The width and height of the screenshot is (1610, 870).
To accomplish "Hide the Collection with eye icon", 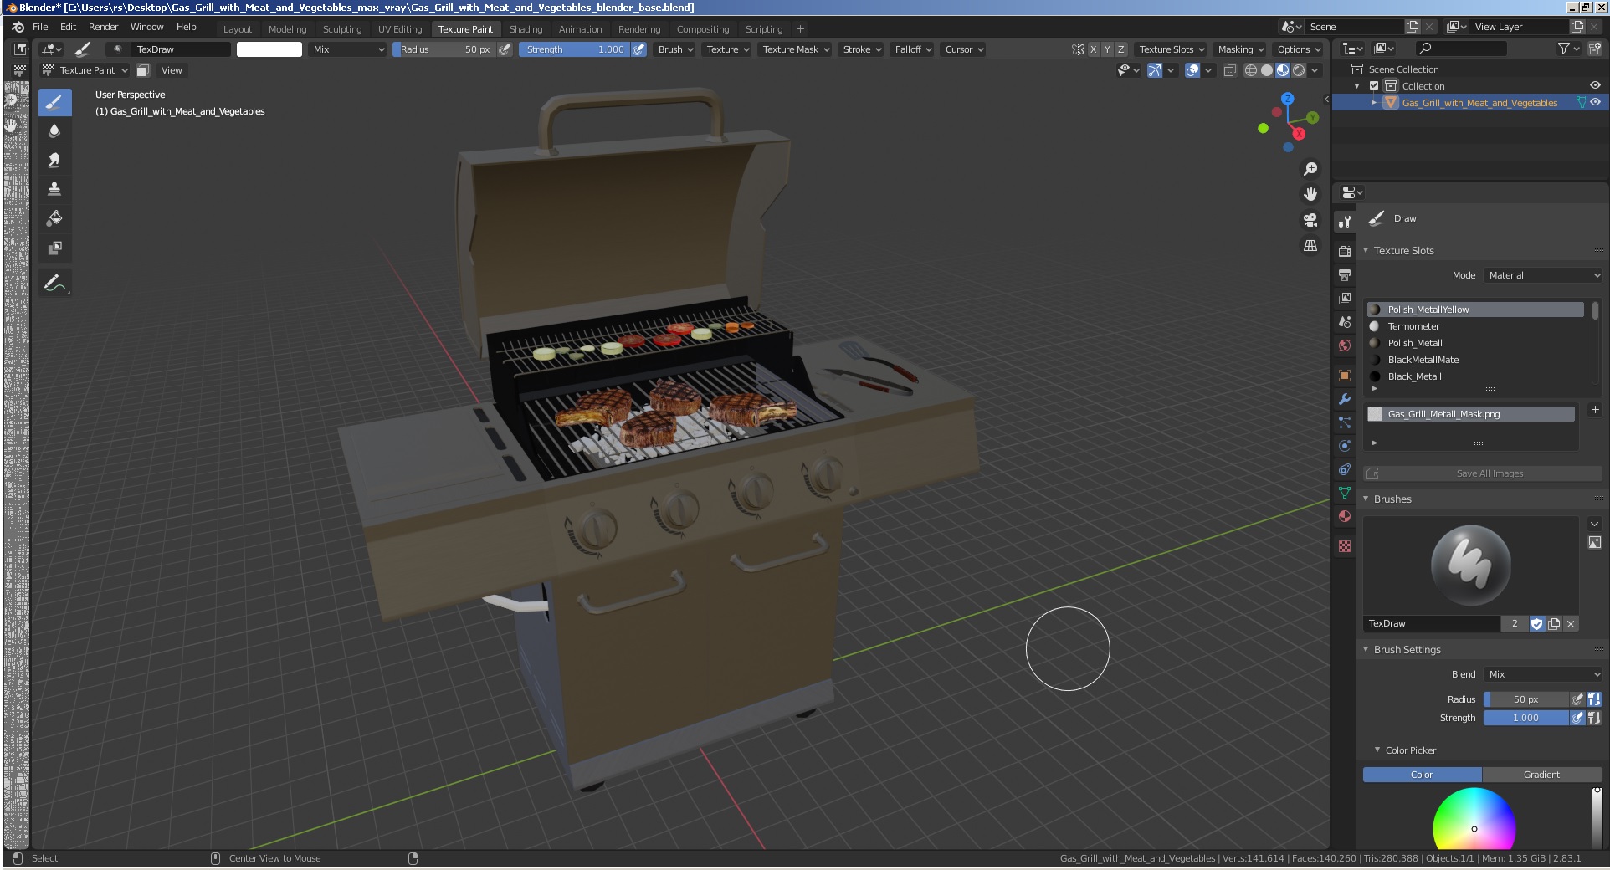I will coord(1595,86).
